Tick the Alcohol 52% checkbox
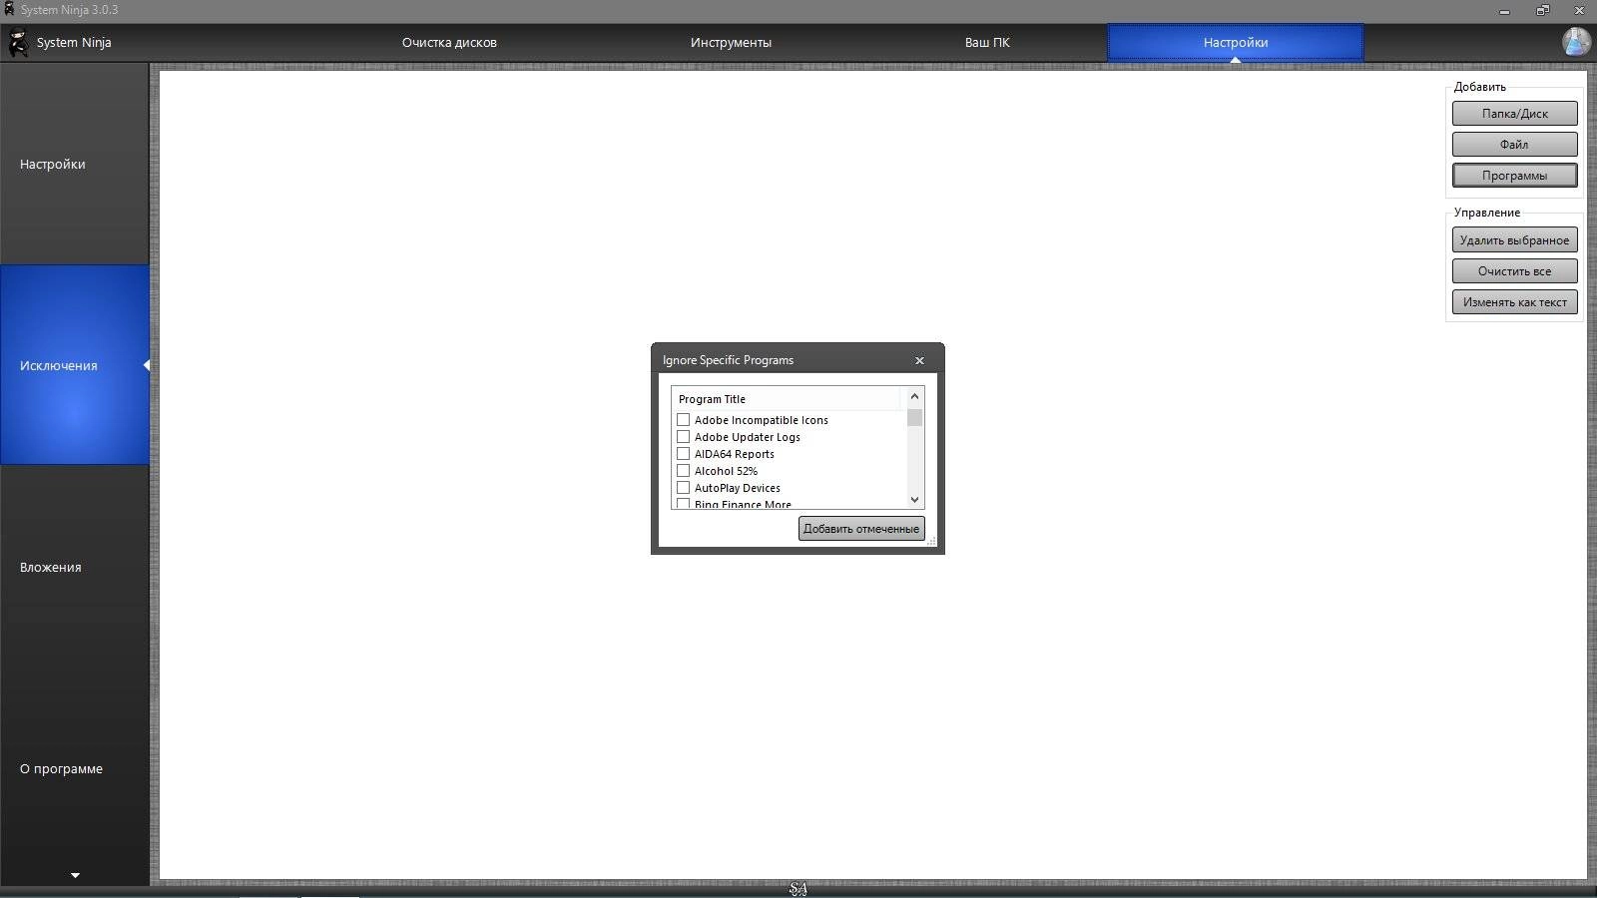1597x898 pixels. coord(684,471)
